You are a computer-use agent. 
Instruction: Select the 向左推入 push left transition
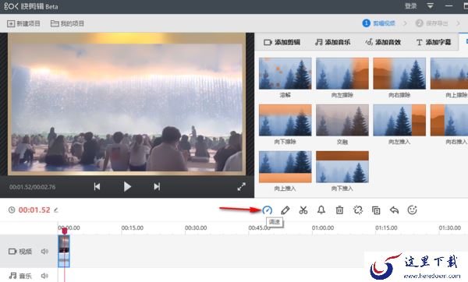tap(399, 120)
